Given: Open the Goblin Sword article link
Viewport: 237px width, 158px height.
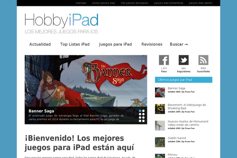Looking at the screenshot, I should pos(177,138).
